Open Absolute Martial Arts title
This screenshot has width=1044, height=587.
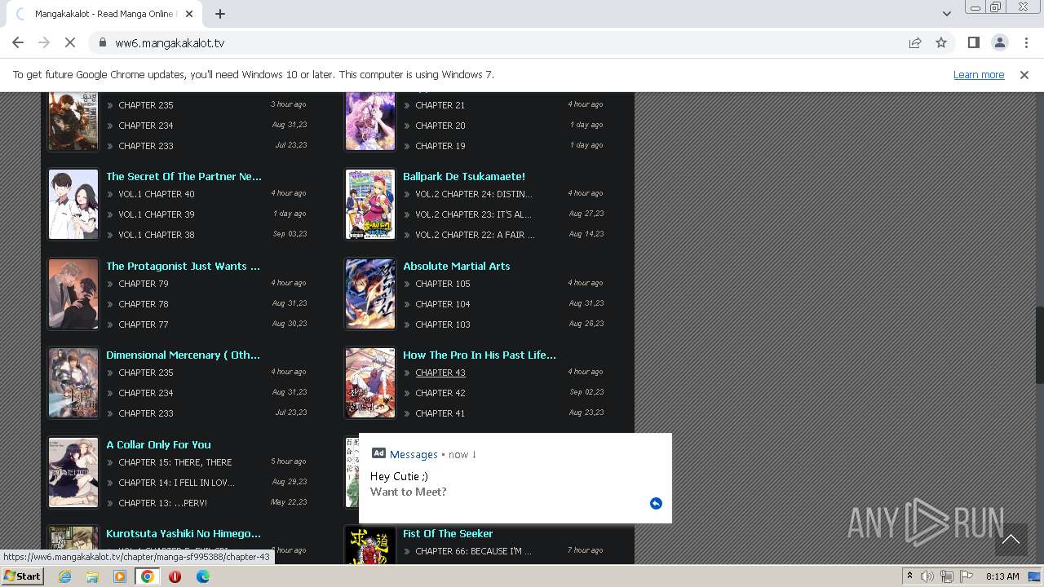[x=457, y=266]
